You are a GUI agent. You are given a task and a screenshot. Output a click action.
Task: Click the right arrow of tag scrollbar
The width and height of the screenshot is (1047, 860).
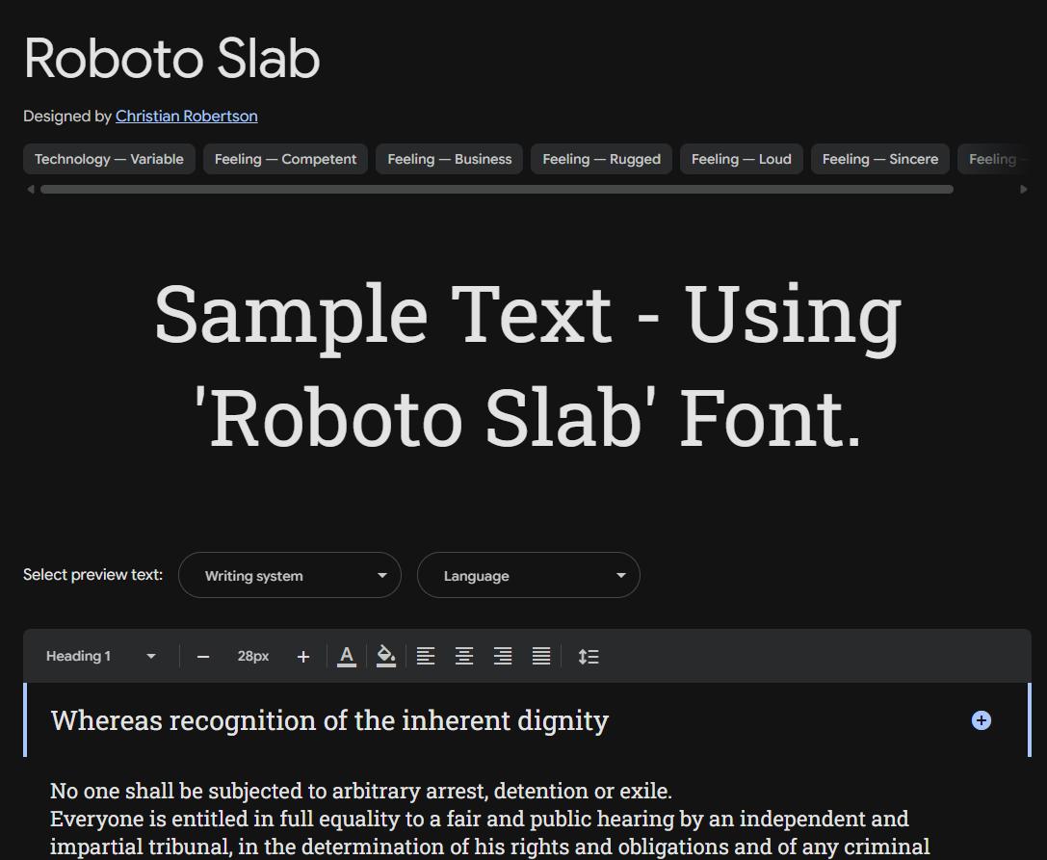[1024, 190]
